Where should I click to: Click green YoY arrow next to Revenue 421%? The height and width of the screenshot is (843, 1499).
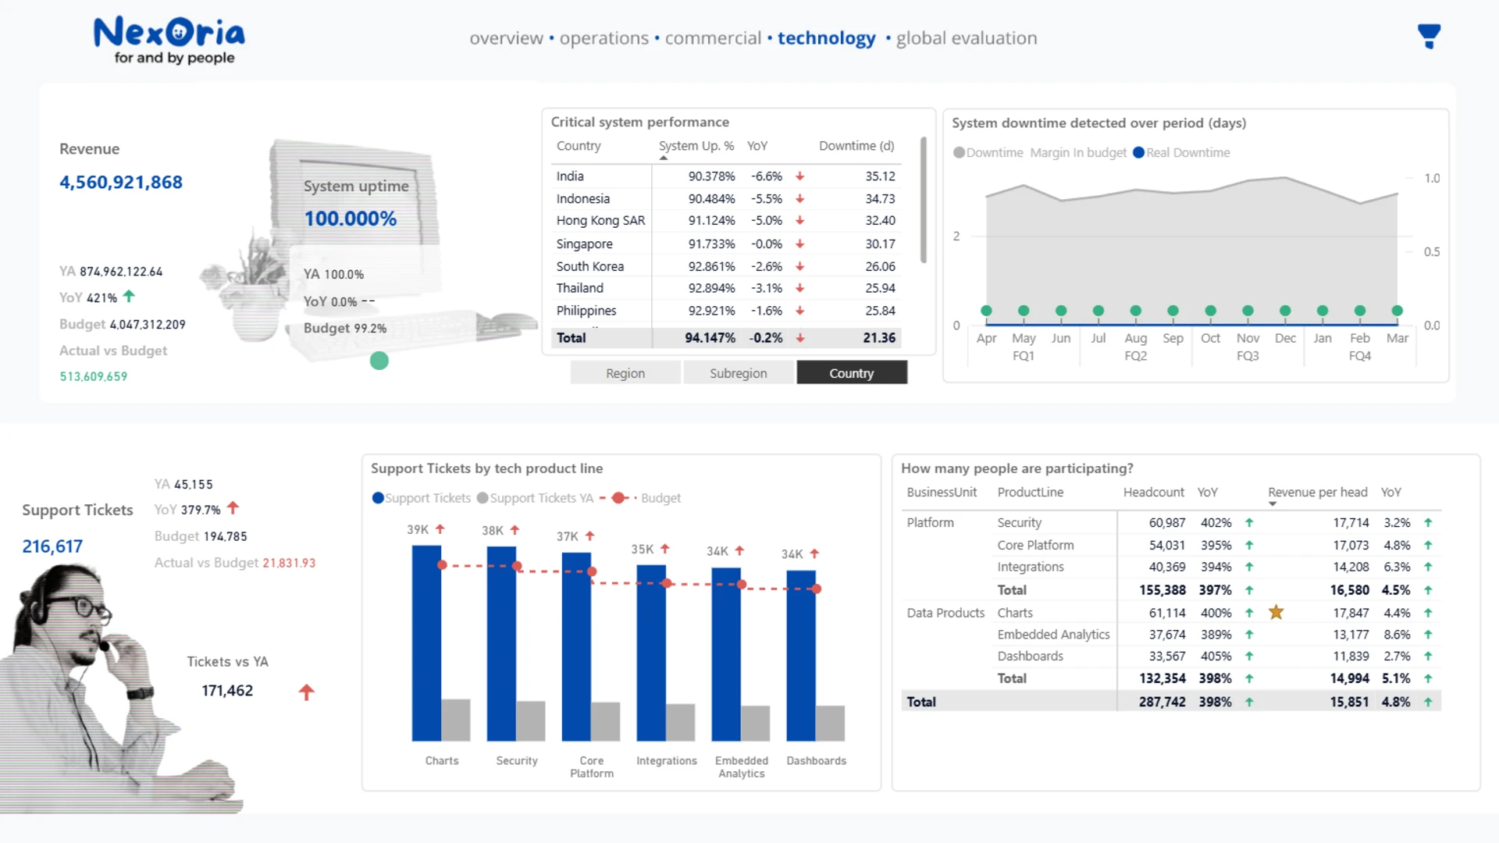129,297
